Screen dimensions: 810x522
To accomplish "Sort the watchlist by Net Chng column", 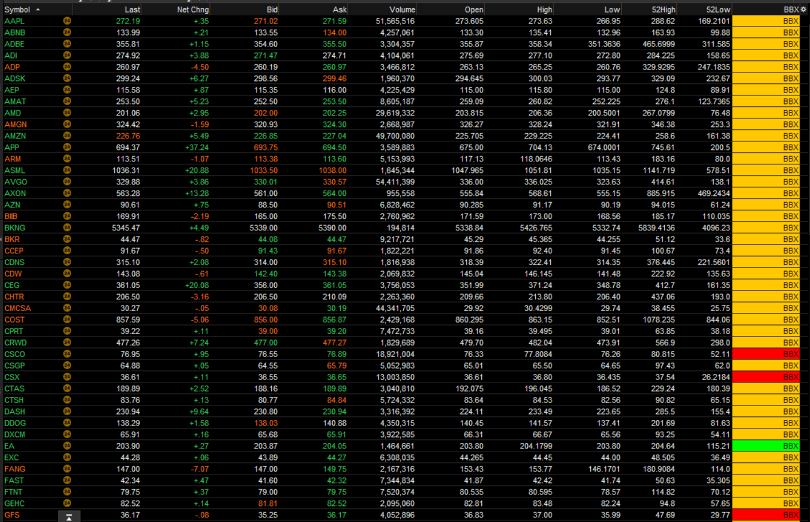I will click(x=192, y=10).
